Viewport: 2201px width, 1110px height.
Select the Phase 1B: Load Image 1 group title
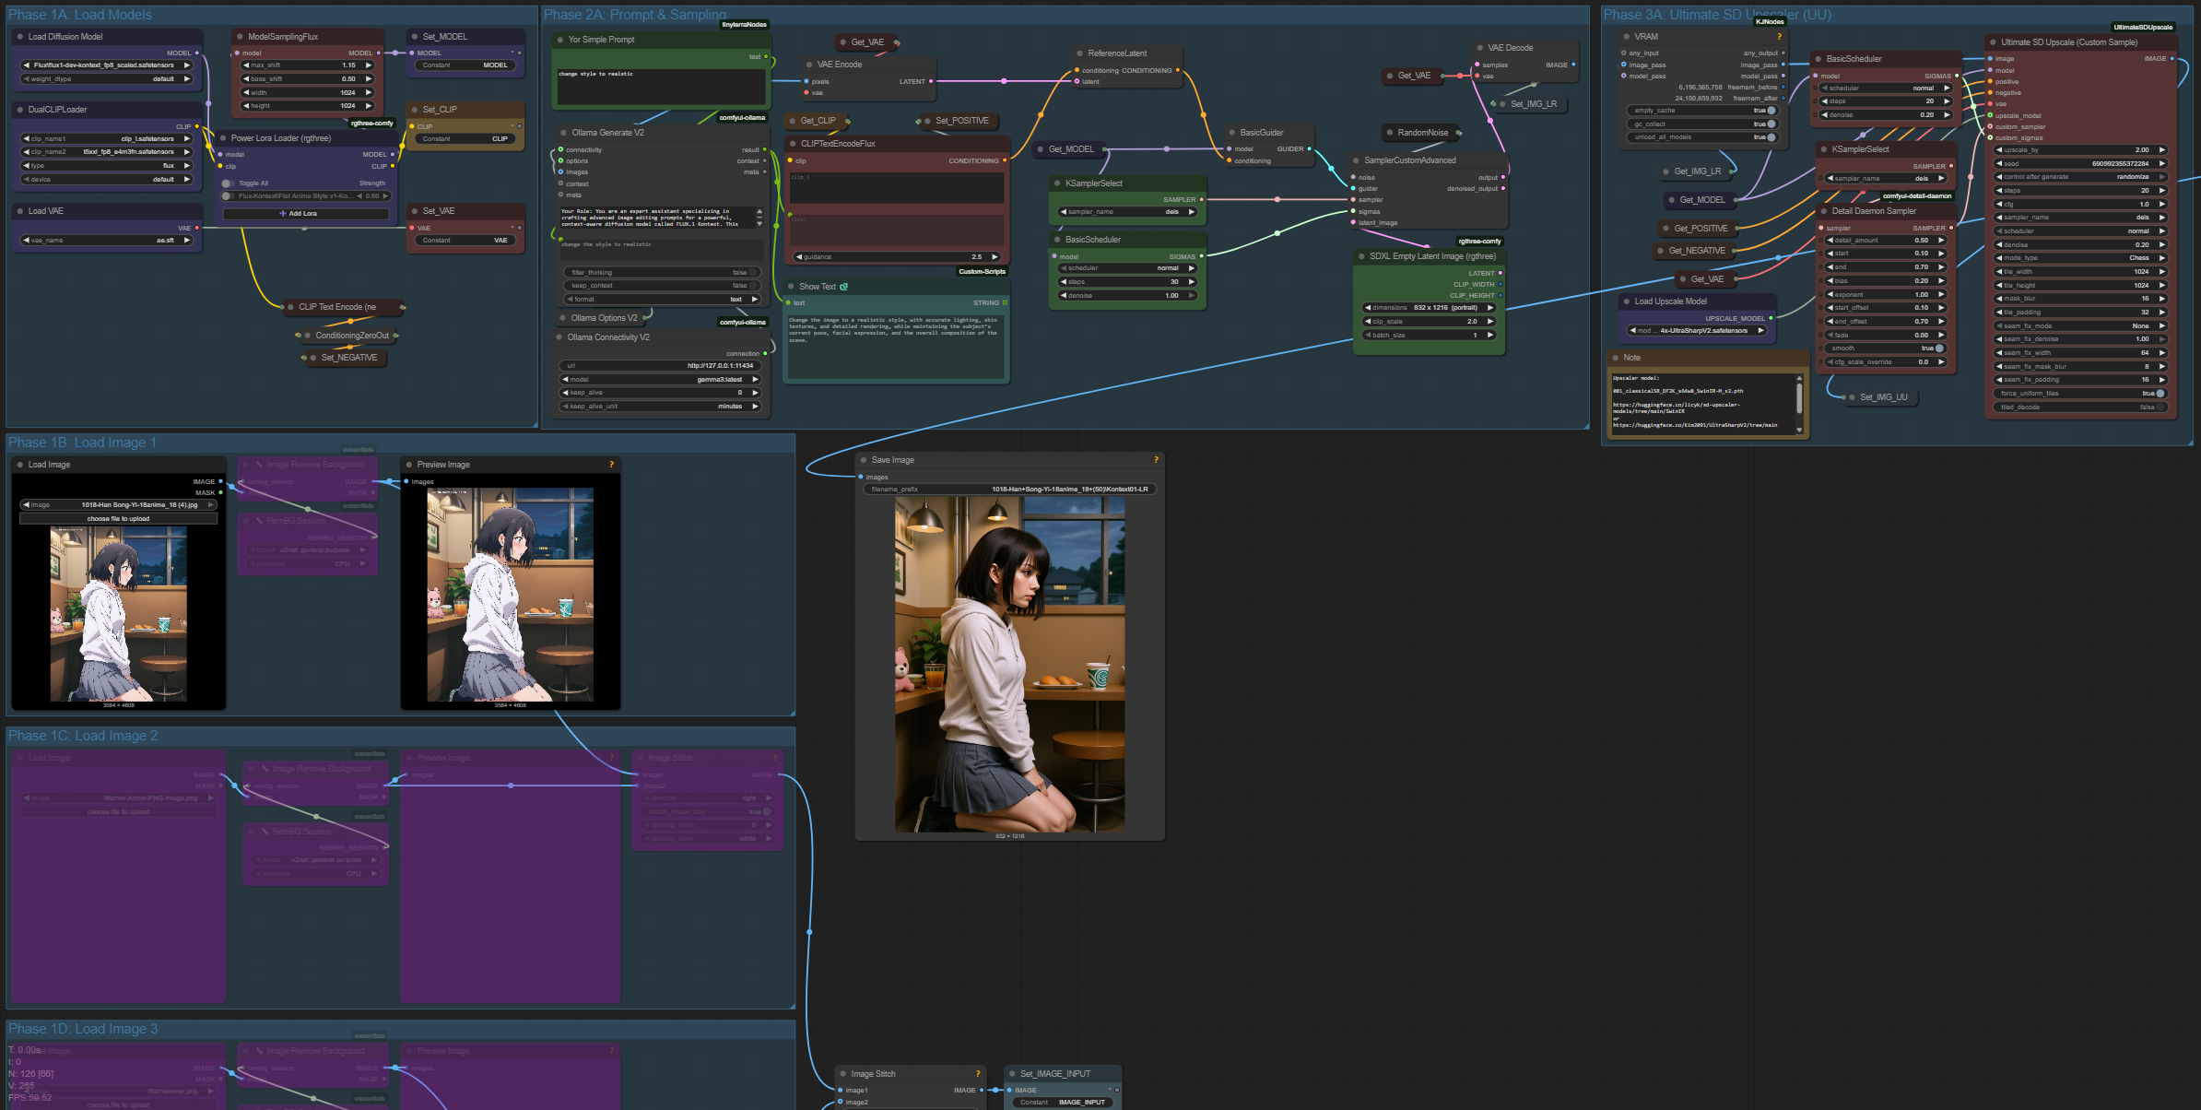83,443
